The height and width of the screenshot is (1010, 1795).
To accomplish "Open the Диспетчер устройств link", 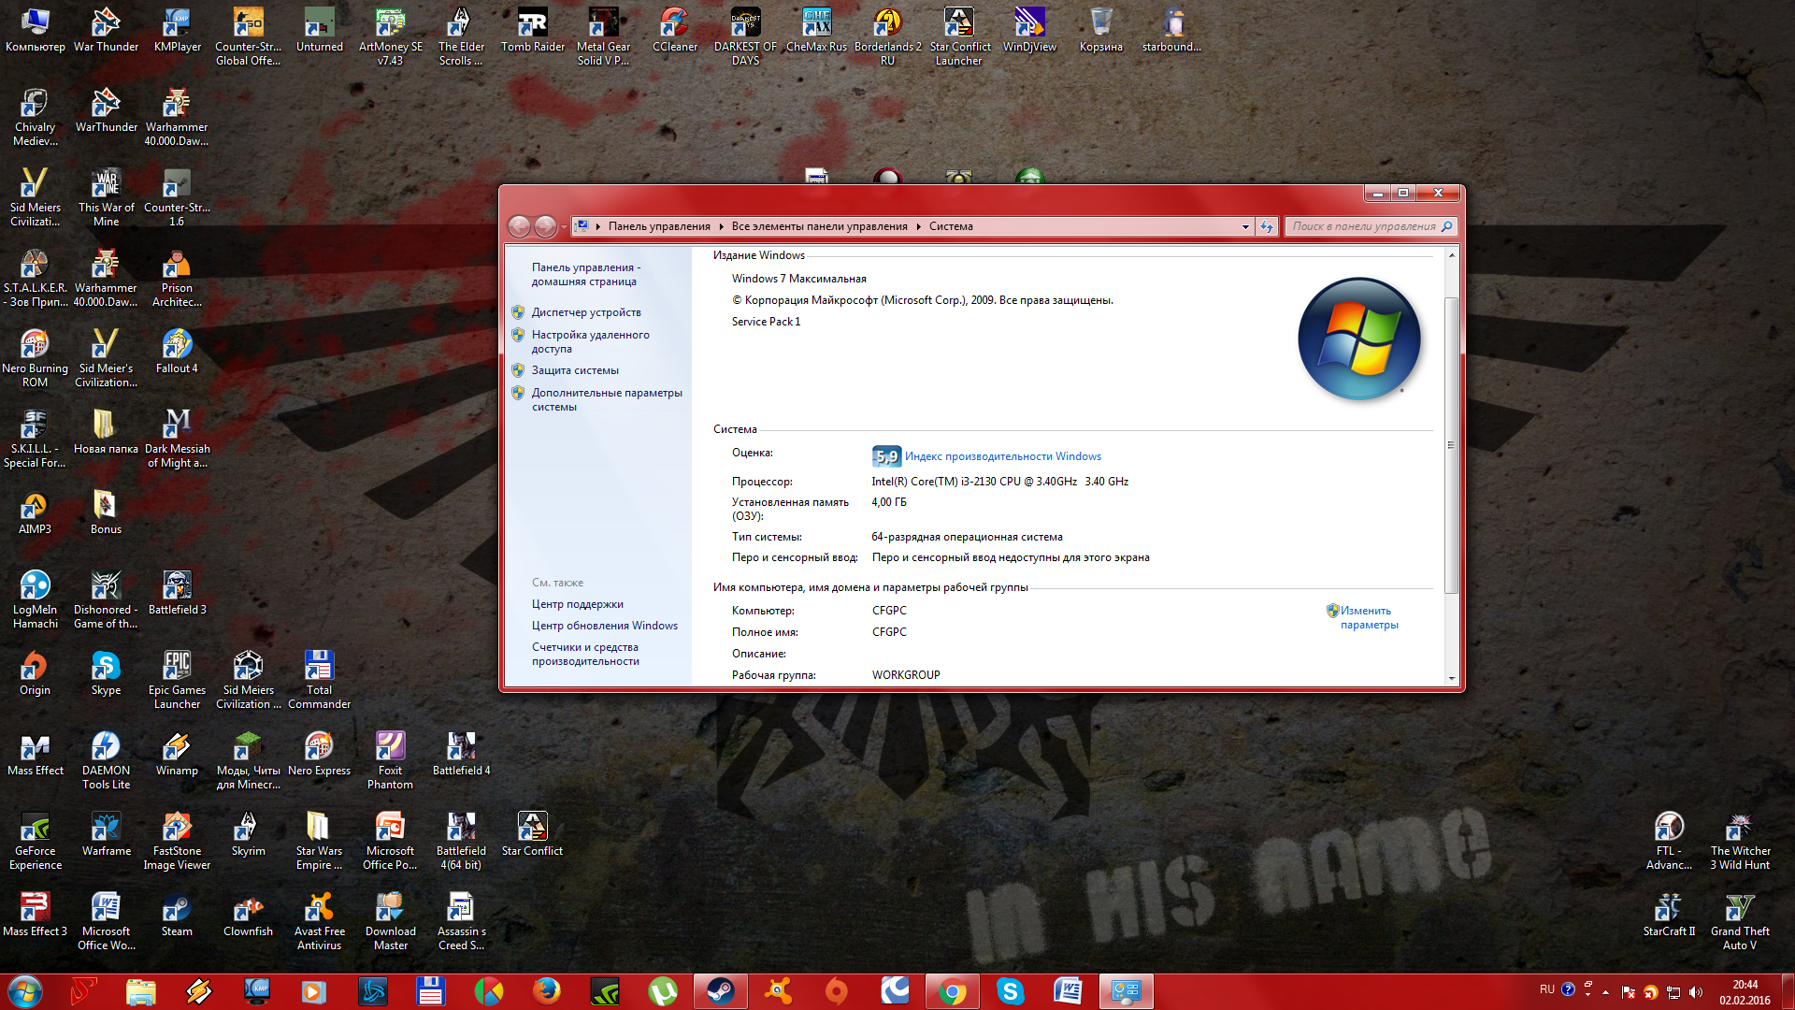I will tap(586, 312).
